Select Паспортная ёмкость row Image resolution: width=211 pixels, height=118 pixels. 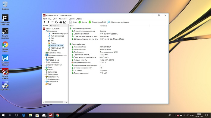[x=90, y=55]
